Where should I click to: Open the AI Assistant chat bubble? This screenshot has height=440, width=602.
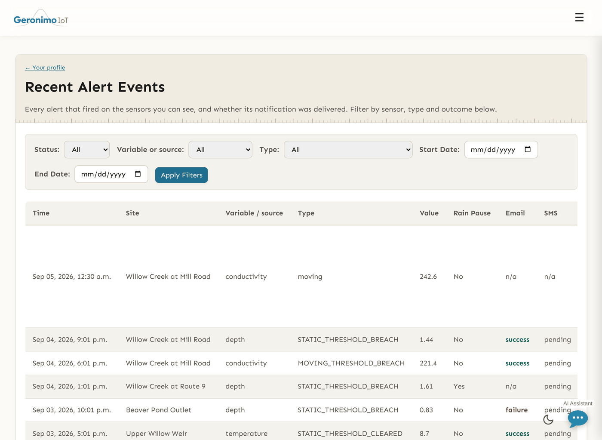point(577,418)
